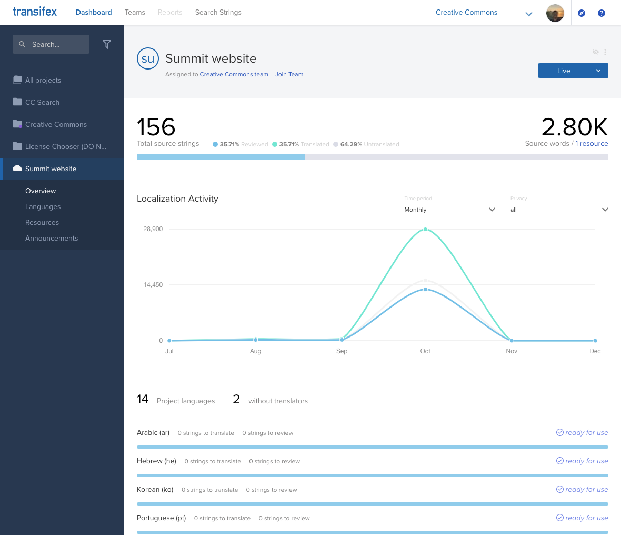Click the user profile avatar photo
Viewport: 621px width, 535px height.
[555, 13]
